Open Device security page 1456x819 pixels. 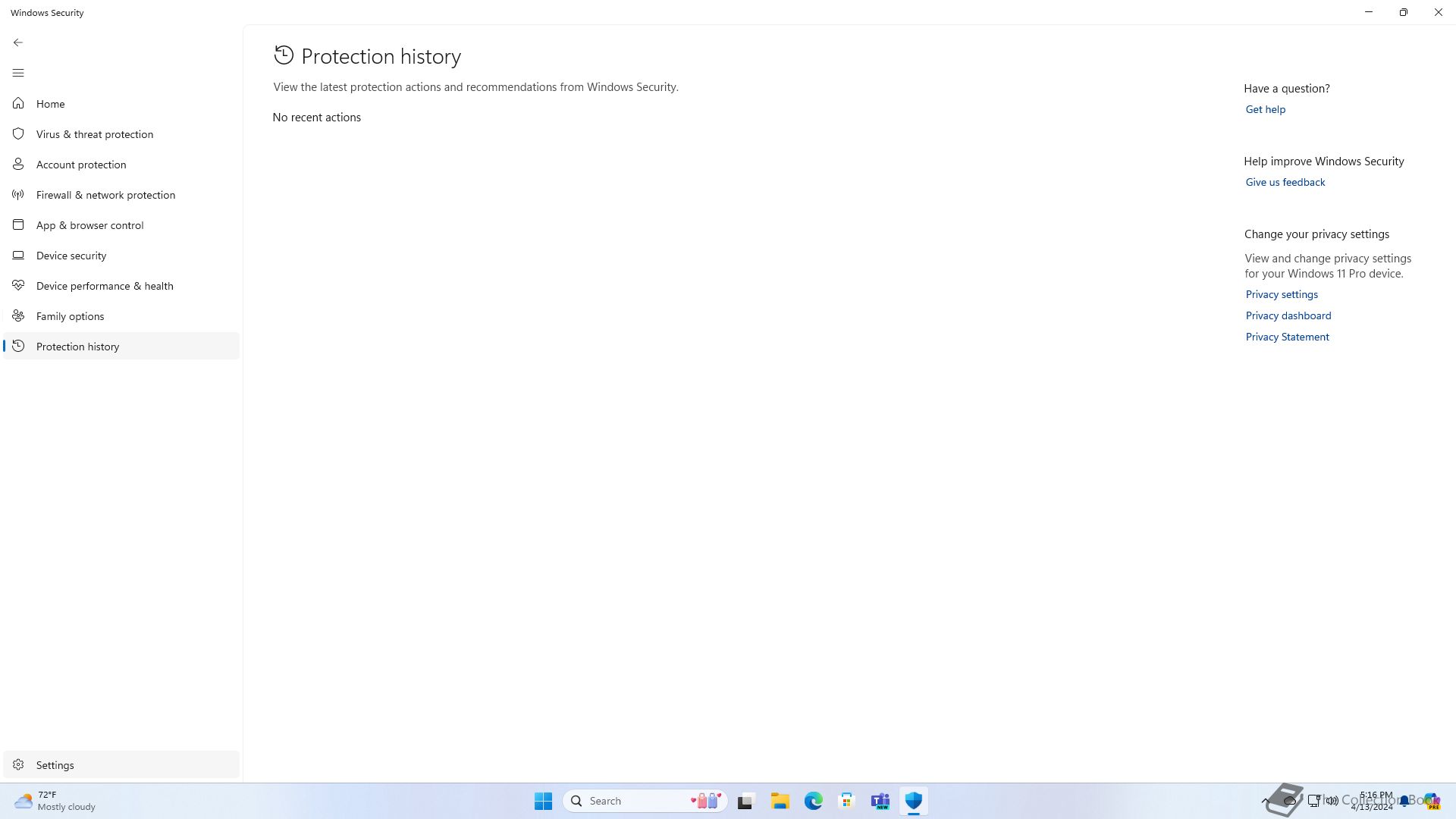coord(121,256)
